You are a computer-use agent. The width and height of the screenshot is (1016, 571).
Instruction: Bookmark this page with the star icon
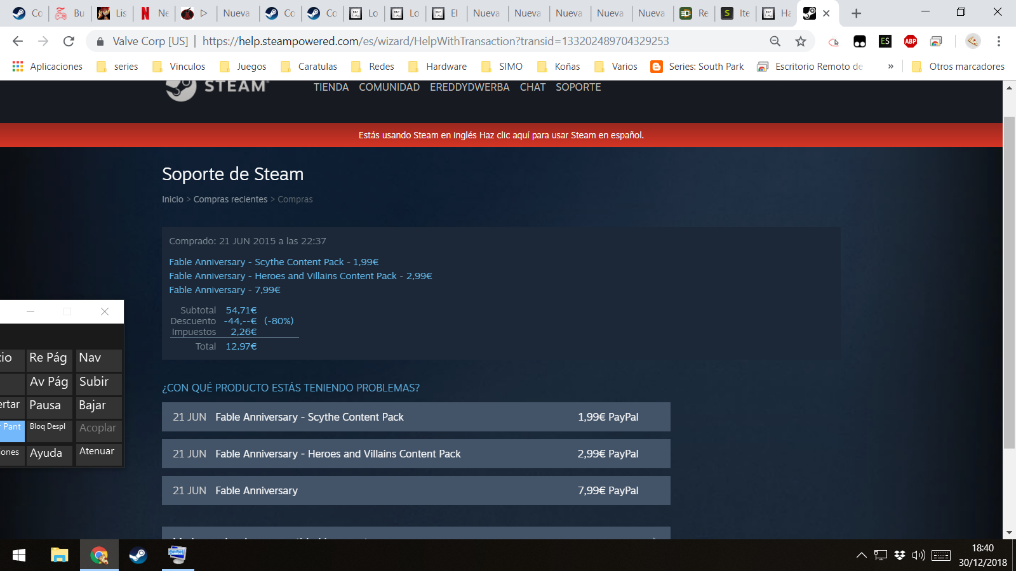(x=801, y=41)
